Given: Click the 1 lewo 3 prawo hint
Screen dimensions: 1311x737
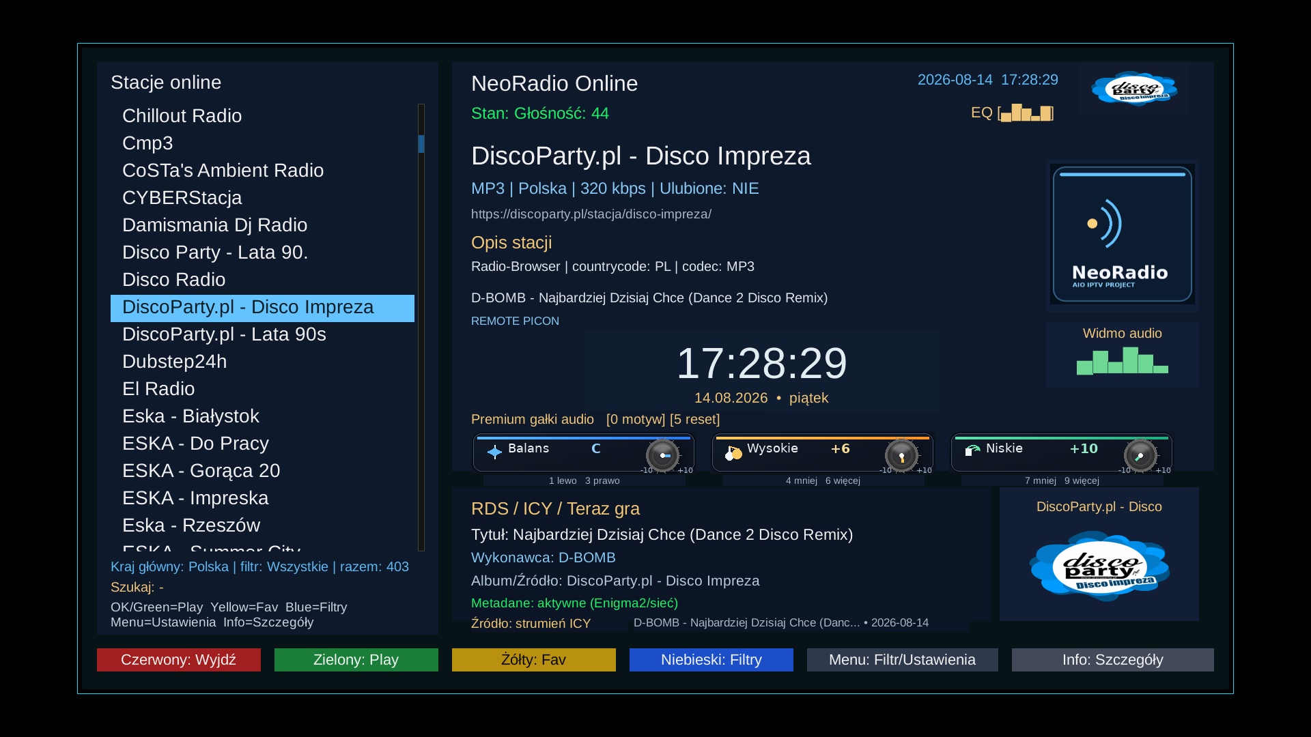Looking at the screenshot, I should click(x=584, y=480).
